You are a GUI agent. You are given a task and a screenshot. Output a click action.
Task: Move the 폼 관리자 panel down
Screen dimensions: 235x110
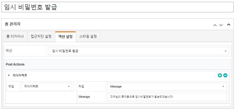click(x=221, y=25)
